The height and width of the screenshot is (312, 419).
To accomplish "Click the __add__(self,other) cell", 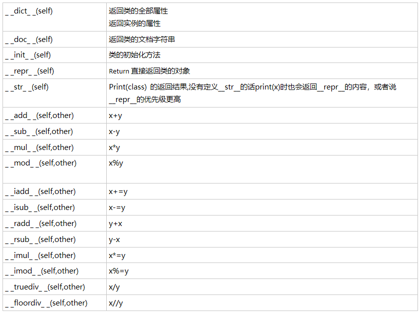I will point(39,115).
